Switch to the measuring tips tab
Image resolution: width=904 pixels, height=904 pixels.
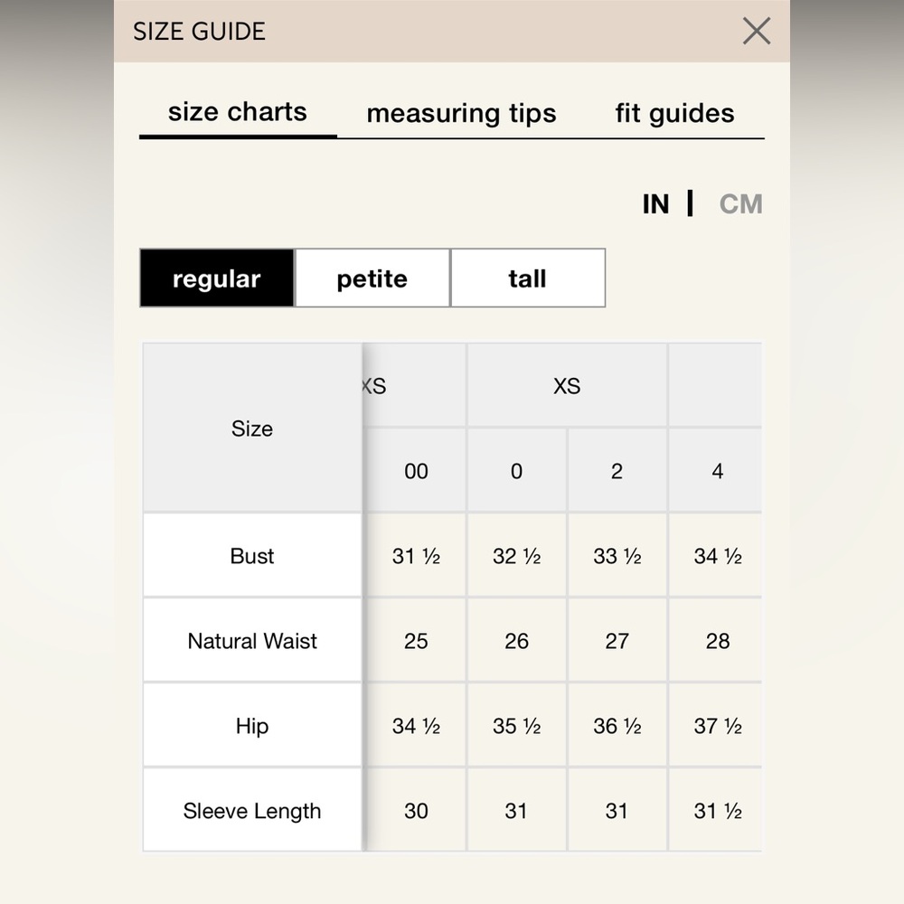pos(461,113)
